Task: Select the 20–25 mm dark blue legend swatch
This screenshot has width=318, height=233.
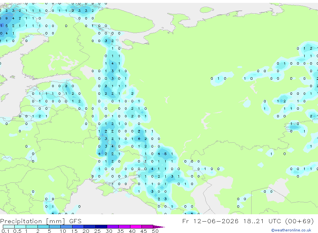Action: [89, 227]
